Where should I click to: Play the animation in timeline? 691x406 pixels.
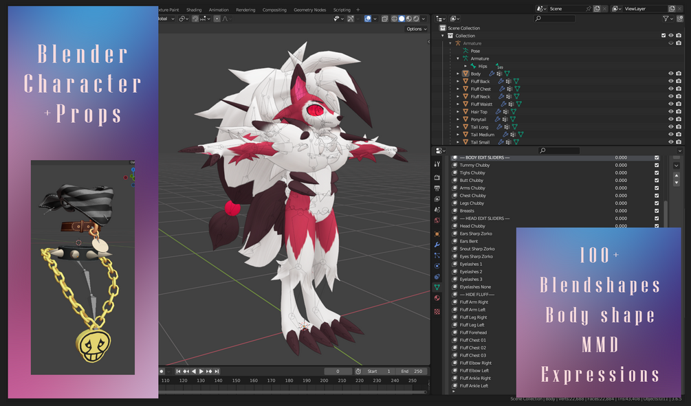201,371
